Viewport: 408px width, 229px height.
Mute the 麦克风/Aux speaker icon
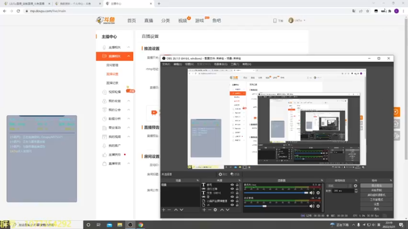[x=312, y=193]
